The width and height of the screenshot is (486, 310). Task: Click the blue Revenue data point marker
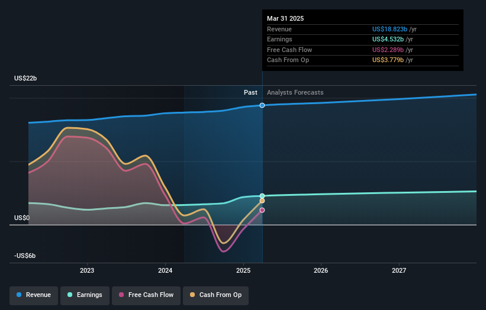coord(262,105)
